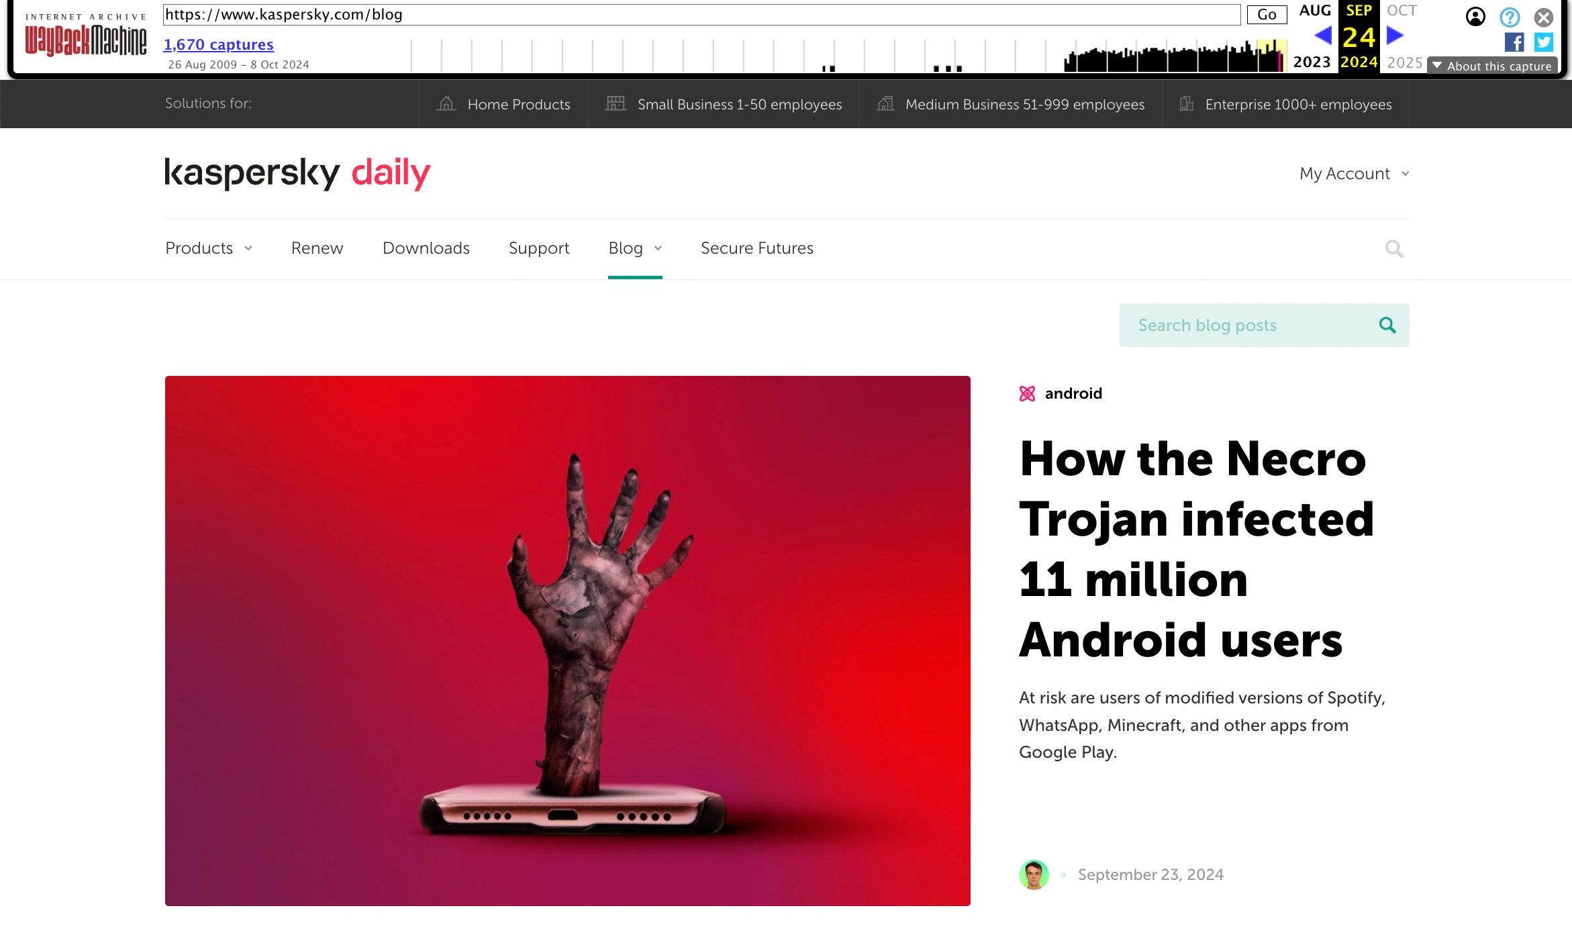Click the Twitter share icon
Image resolution: width=1572 pixels, height=937 pixels.
(1543, 41)
